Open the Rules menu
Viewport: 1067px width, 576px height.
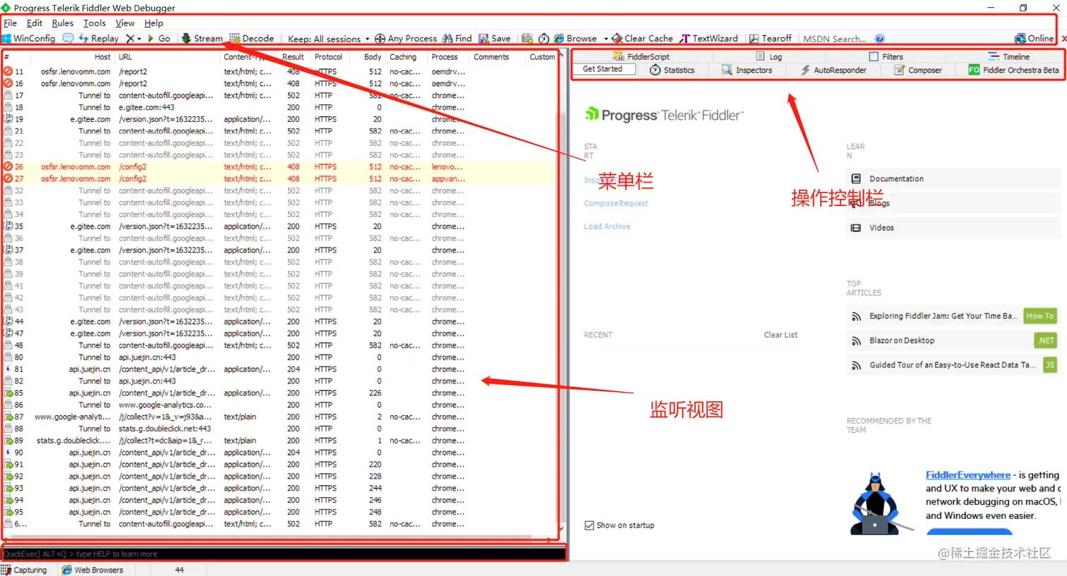pos(63,23)
